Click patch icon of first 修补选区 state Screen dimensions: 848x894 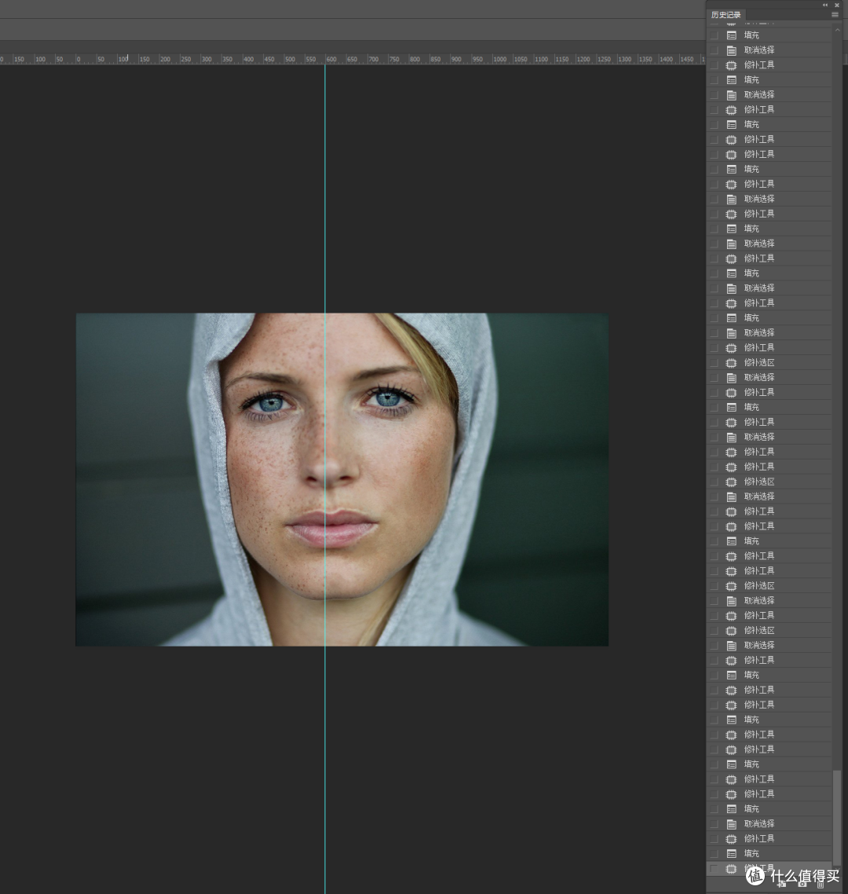pyautogui.click(x=731, y=363)
